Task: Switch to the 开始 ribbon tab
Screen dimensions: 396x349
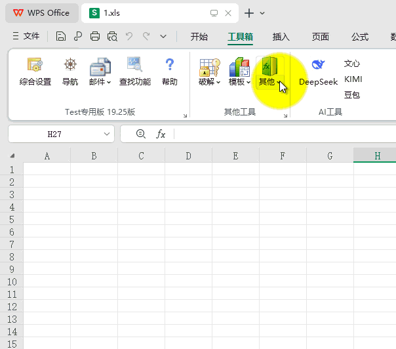Action: [199, 37]
